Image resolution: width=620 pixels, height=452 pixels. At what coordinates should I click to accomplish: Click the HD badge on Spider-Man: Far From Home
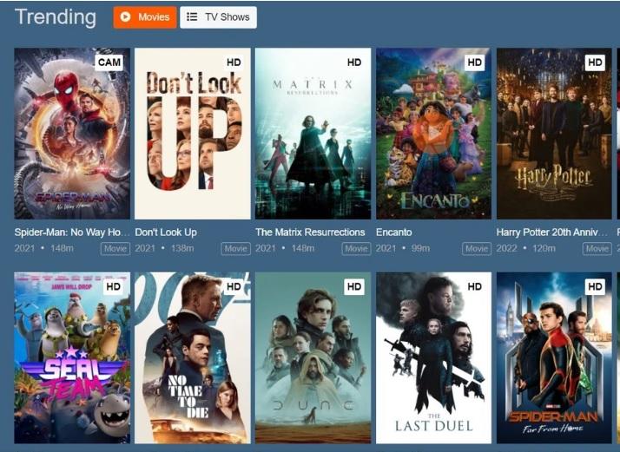coord(595,286)
